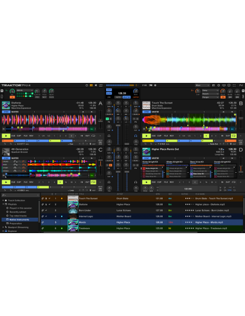This screenshot has width=245, height=316.
Task: Select loop size 1/4 on Deck A
Action: tap(43, 136)
